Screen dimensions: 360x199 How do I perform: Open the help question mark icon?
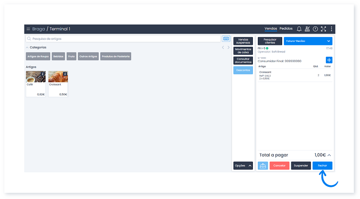tap(315, 29)
